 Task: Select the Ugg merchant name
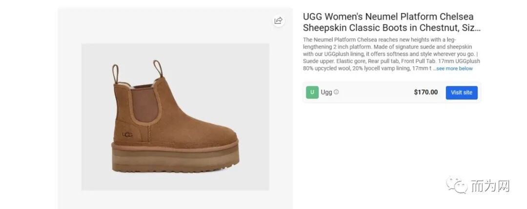coord(326,92)
